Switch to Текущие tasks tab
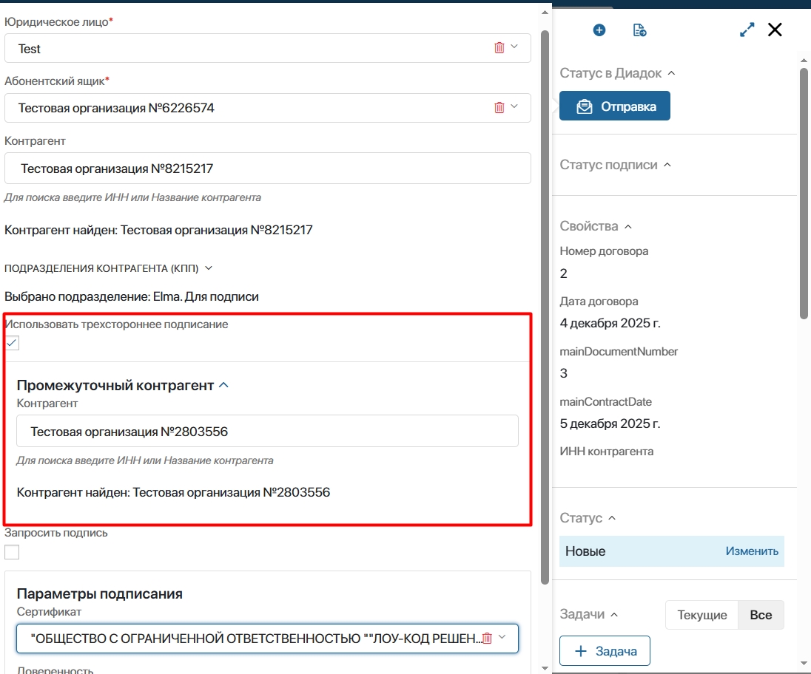This screenshot has height=674, width=811. click(701, 615)
